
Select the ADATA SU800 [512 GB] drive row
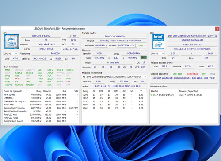184,95
